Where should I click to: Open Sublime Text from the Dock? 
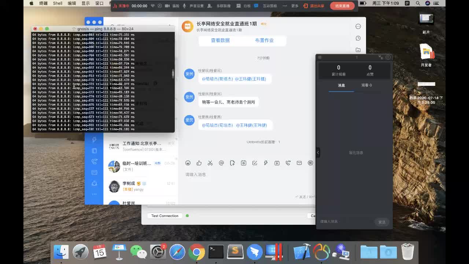[235, 252]
